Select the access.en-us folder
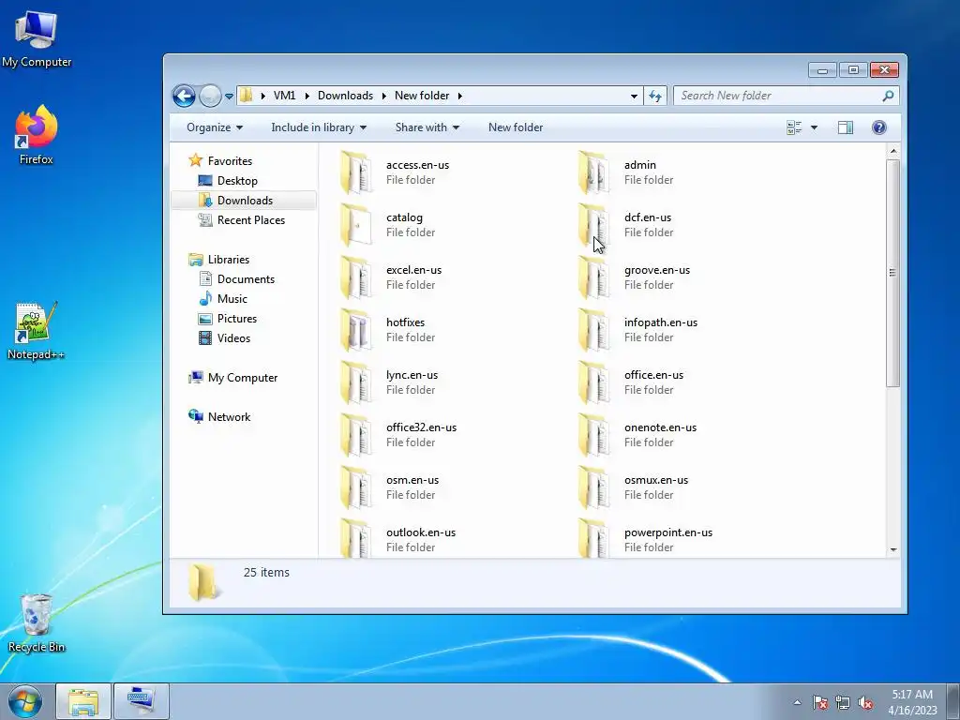The height and width of the screenshot is (720, 960). tap(396, 172)
